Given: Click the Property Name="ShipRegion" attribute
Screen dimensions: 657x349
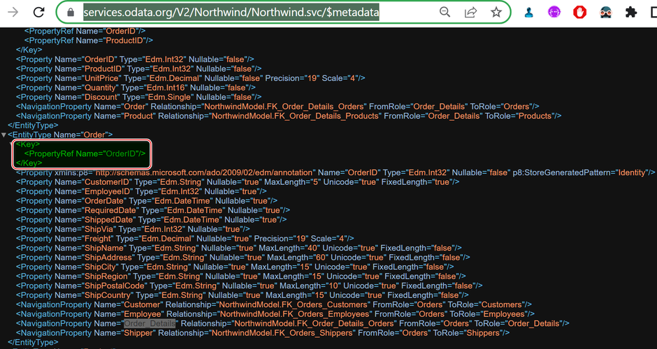Looking at the screenshot, I should pyautogui.click(x=92, y=276).
